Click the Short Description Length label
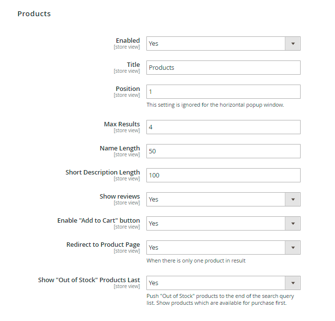The image size is (335, 321). click(103, 172)
